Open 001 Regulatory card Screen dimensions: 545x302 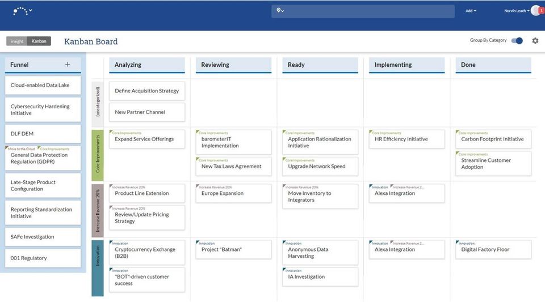pyautogui.click(x=43, y=258)
